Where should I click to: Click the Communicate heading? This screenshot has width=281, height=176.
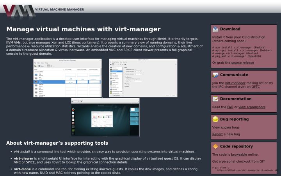click(234, 75)
